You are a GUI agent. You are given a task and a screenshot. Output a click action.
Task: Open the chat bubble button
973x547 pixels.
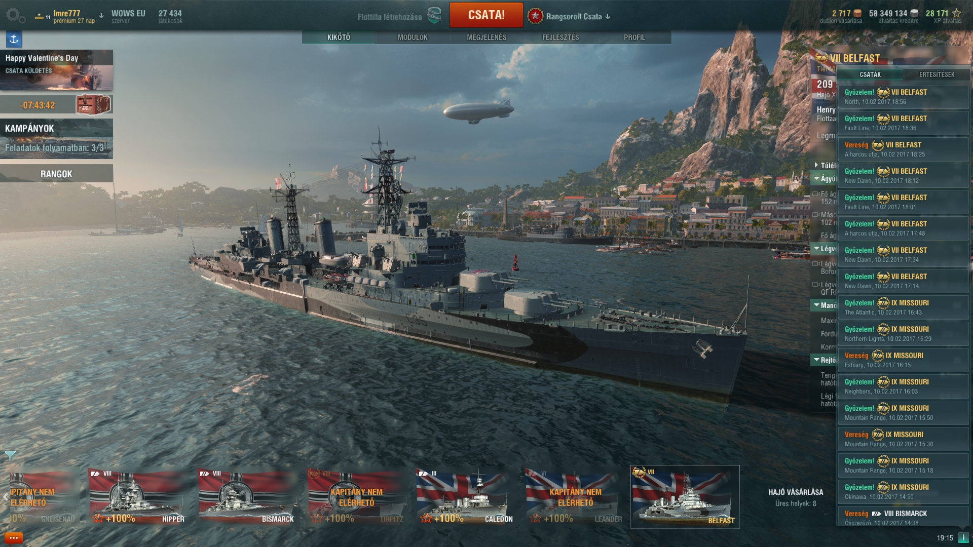pyautogui.click(x=13, y=538)
